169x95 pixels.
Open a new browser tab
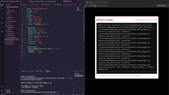108,2
